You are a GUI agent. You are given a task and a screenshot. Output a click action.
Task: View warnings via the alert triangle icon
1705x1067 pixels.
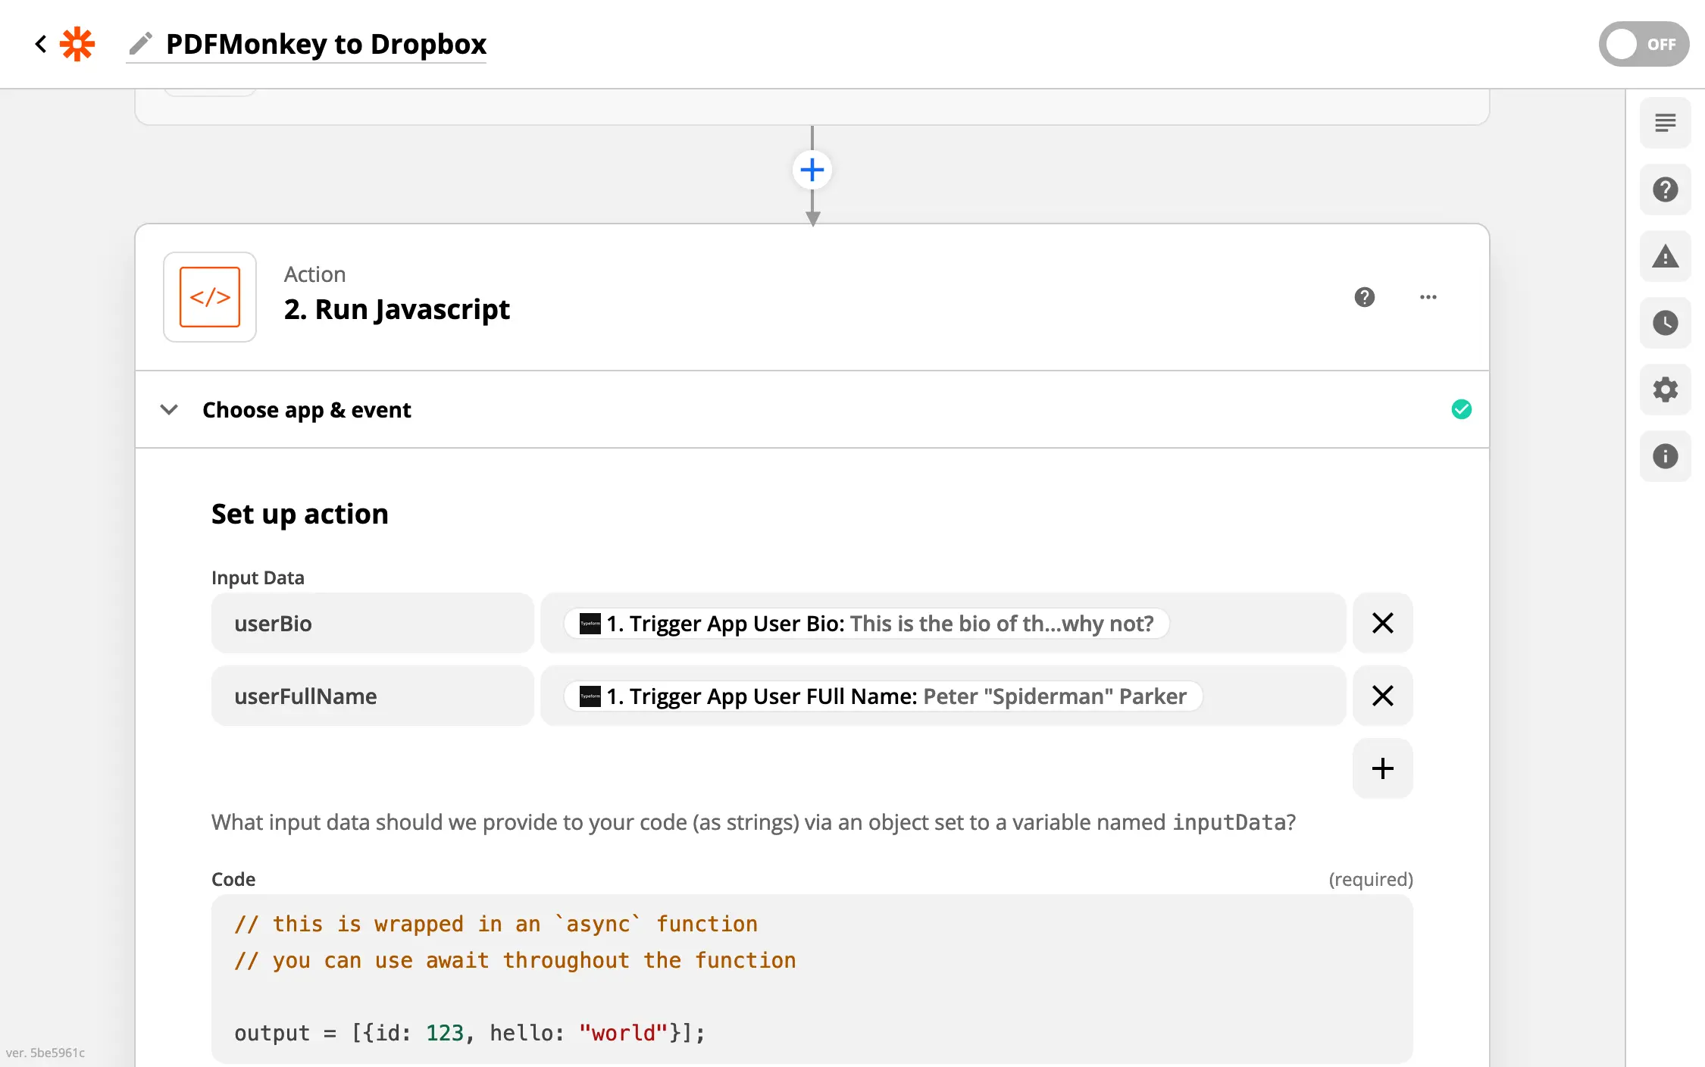click(1665, 257)
